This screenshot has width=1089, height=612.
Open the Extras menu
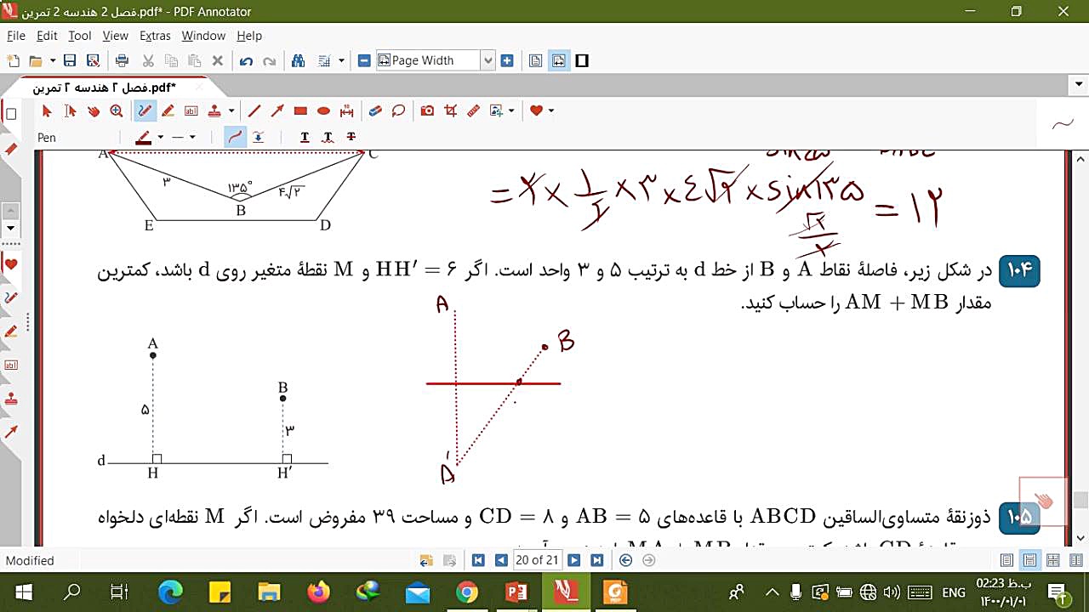155,36
